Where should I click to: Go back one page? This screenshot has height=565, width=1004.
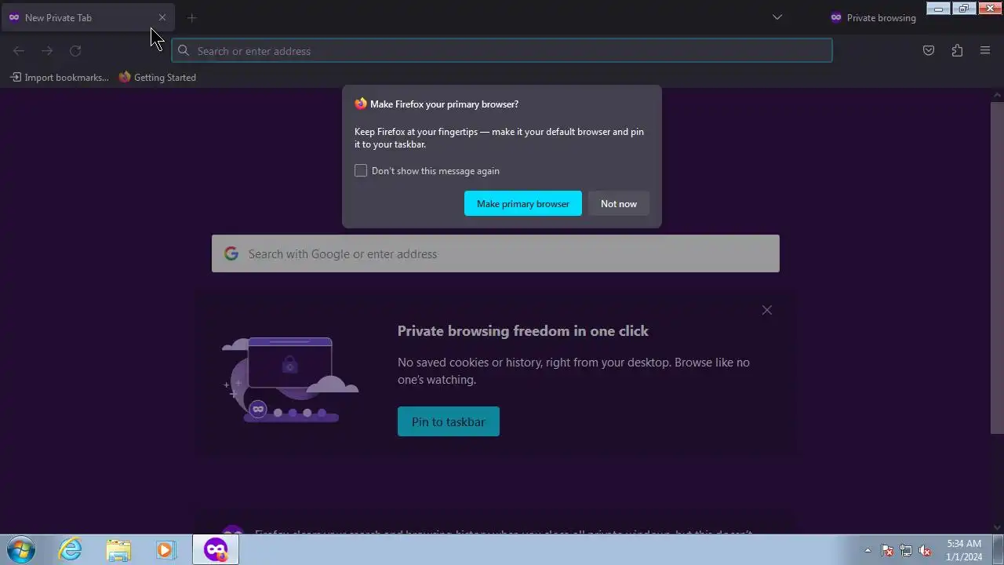click(x=19, y=51)
